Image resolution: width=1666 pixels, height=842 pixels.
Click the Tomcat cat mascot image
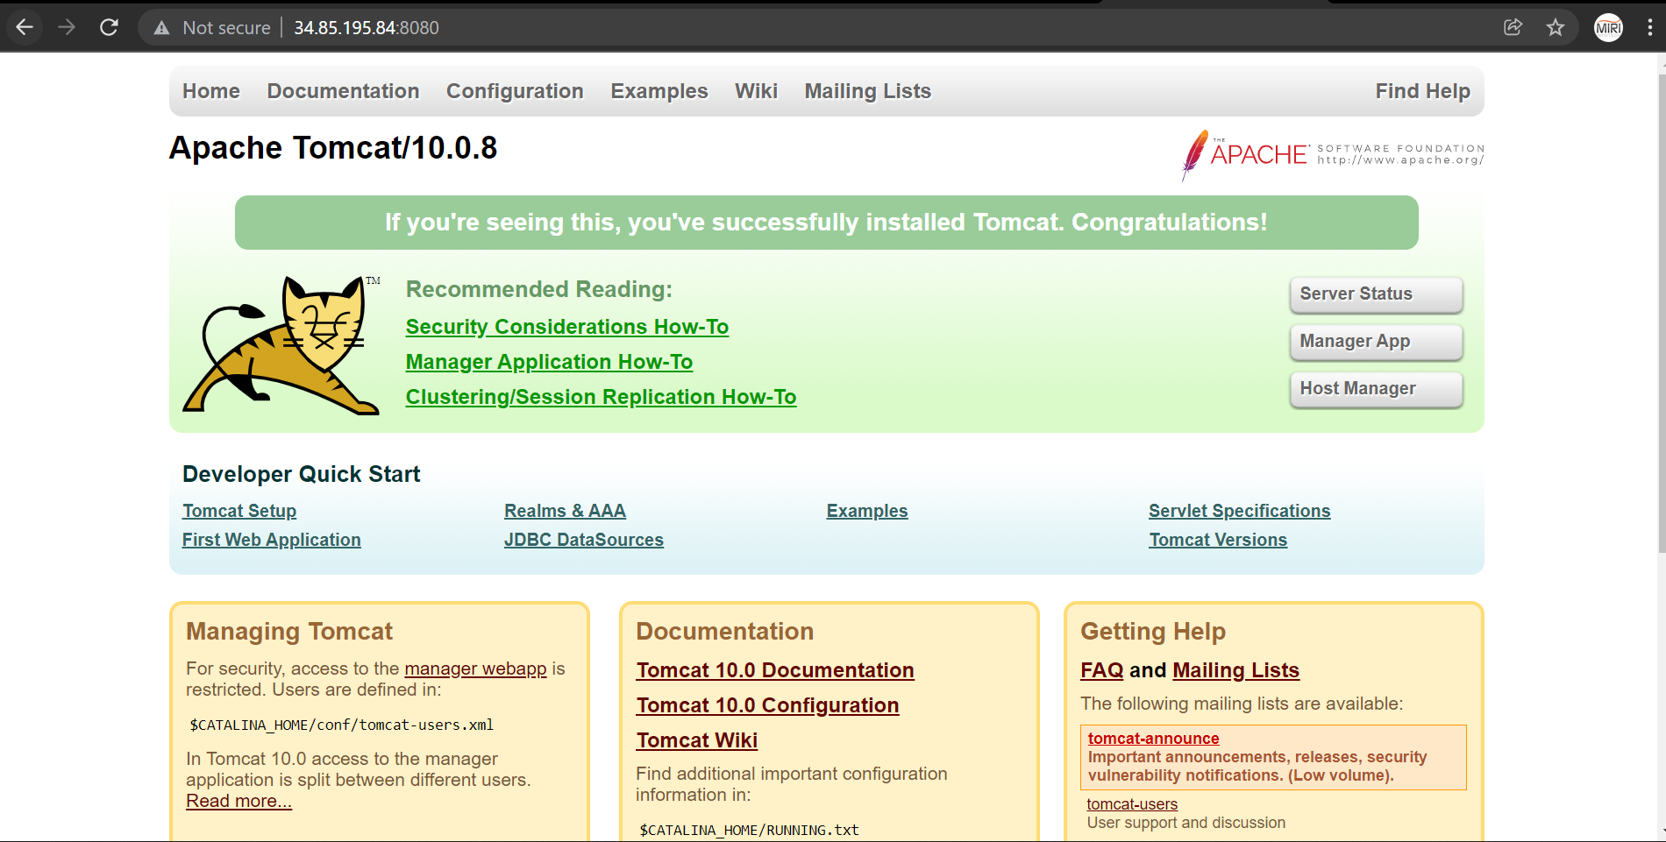point(281,345)
